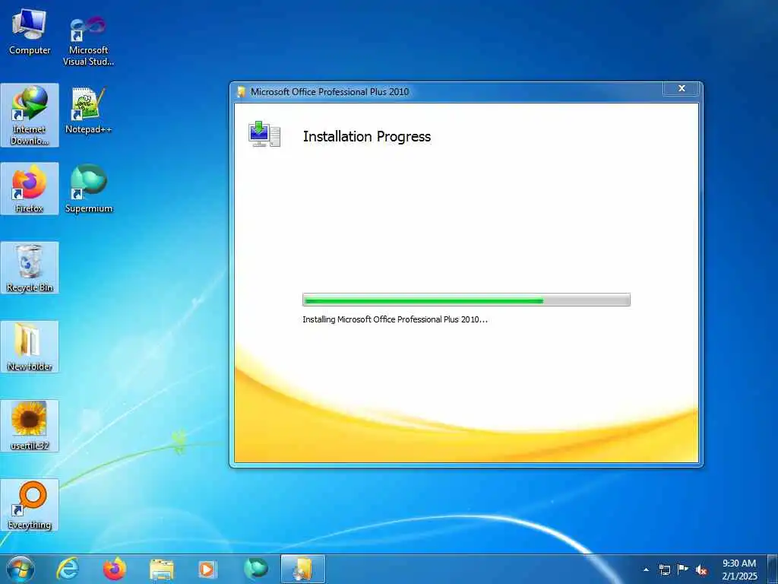This screenshot has height=584, width=778.
Task: Click the green installation progress bar
Action: point(466,300)
